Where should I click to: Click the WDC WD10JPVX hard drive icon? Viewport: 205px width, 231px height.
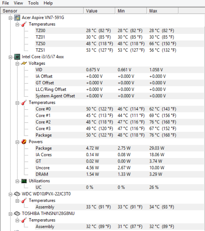[x=17, y=194]
